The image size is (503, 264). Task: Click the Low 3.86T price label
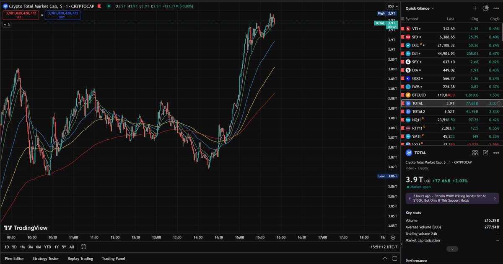[388, 176]
